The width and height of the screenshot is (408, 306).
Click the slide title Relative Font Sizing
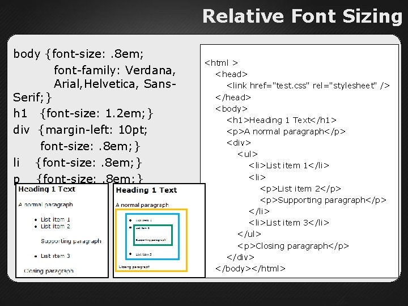(x=303, y=16)
